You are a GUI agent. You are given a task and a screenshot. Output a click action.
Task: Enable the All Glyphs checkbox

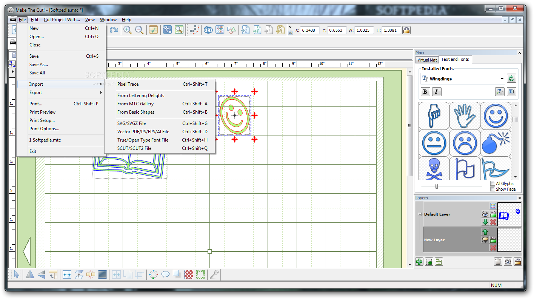(x=492, y=183)
